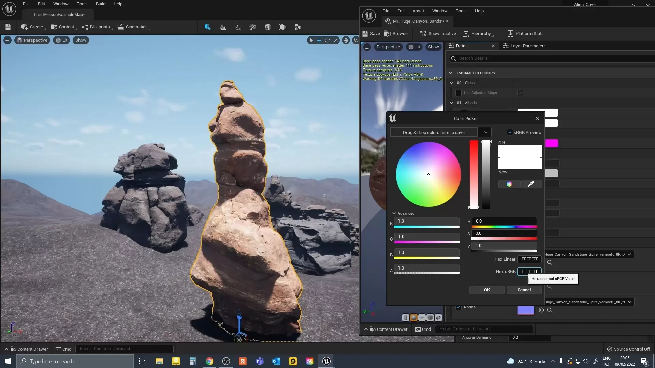
Task: Open the saved colors theme dropdown
Action: pos(485,132)
